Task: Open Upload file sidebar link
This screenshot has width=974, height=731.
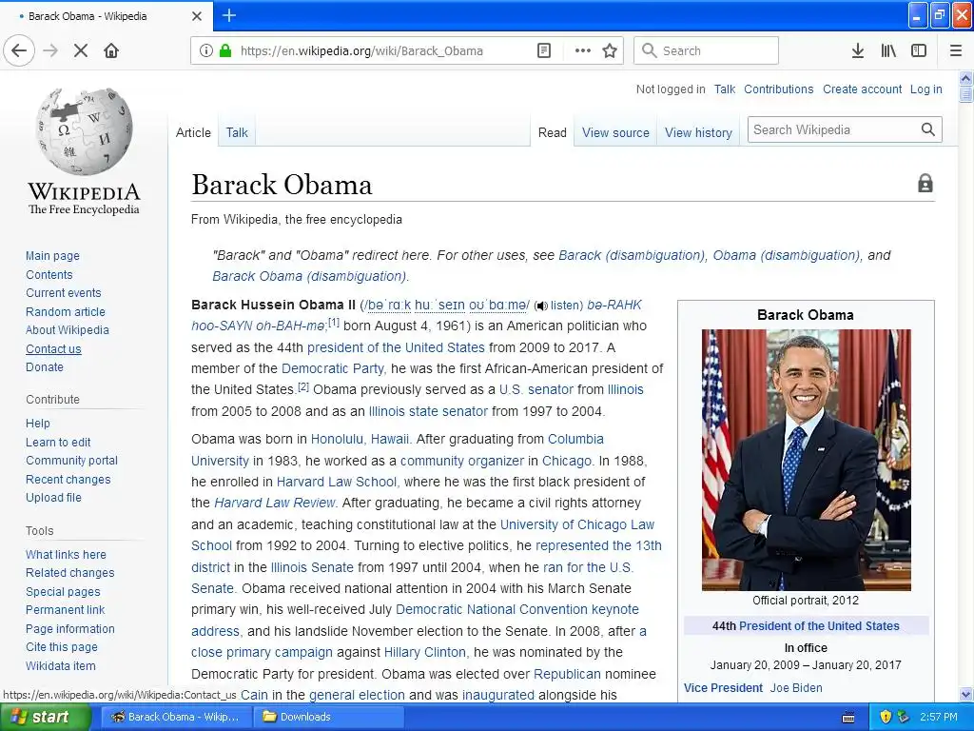Action: click(x=53, y=497)
